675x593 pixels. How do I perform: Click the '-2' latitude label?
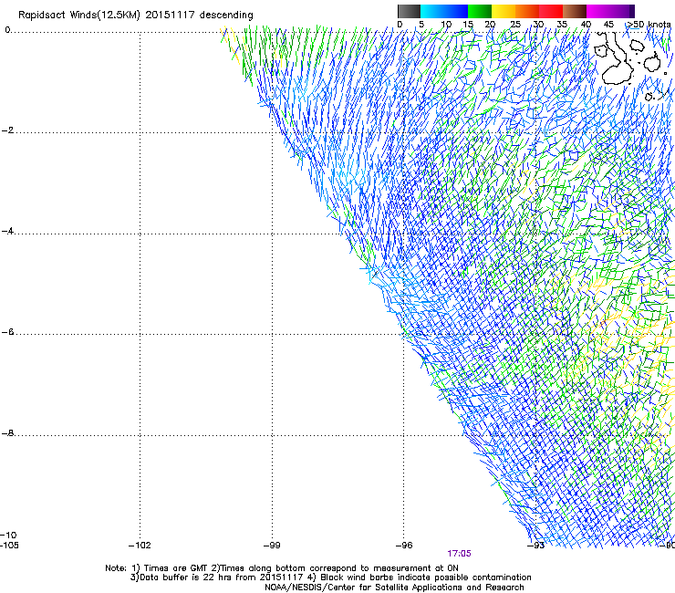pos(8,130)
